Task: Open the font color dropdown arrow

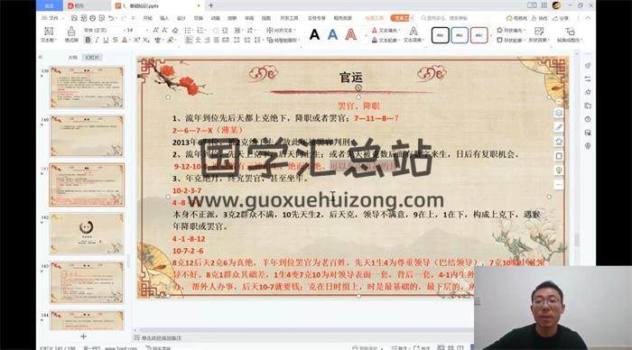Action: [x=129, y=41]
